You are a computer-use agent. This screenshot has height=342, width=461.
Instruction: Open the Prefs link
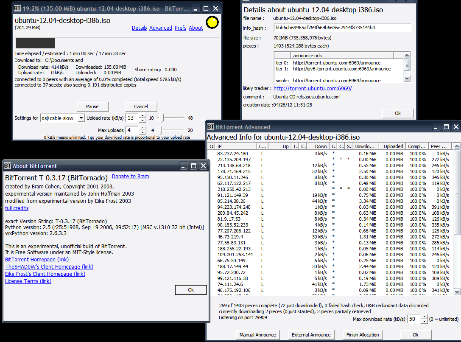[181, 28]
